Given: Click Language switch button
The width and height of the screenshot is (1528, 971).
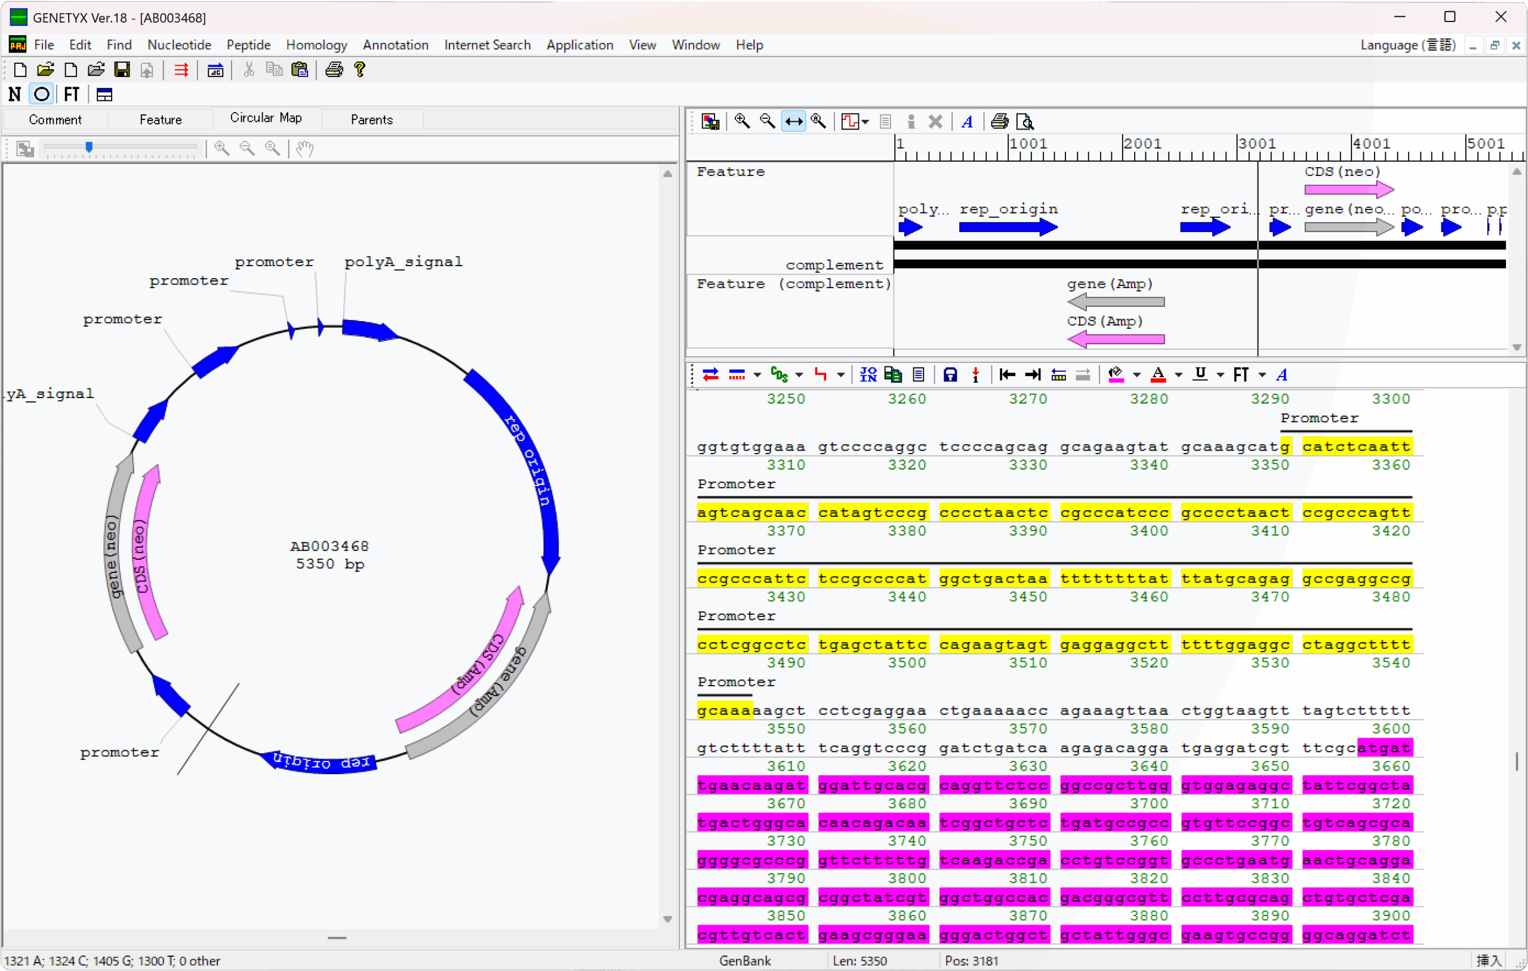Looking at the screenshot, I should [1407, 45].
